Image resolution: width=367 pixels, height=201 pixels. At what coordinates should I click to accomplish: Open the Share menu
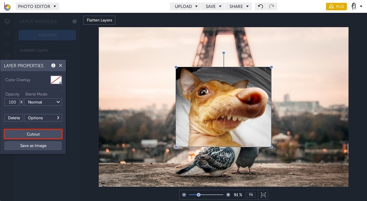(x=239, y=7)
